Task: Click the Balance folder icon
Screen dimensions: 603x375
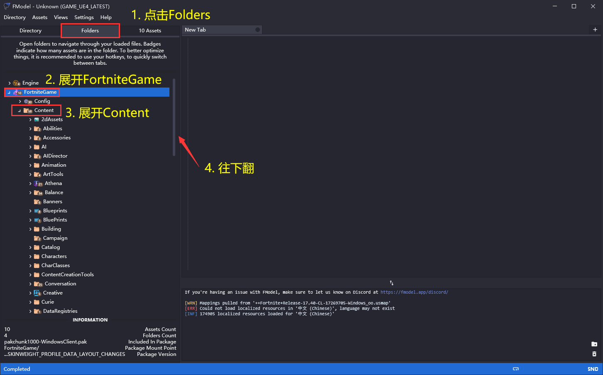Action: point(38,192)
